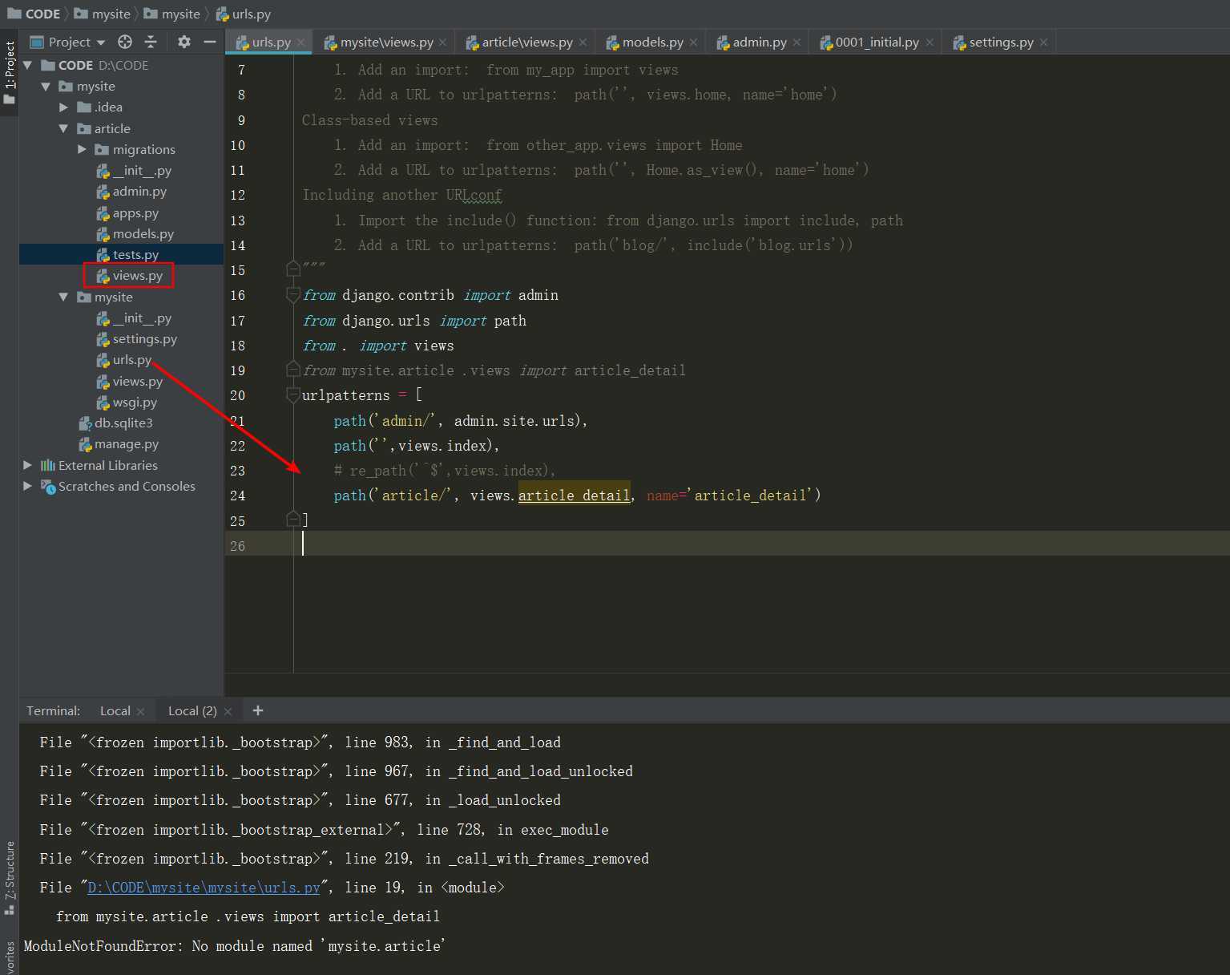Collapse the article folder
Screen dimensions: 1230x975
63,128
